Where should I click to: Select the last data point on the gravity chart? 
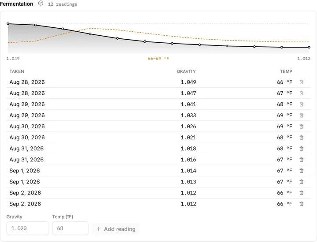click(x=309, y=47)
